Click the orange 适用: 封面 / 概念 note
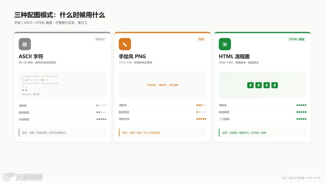Viewport: 325px width, 183px height. coord(162,132)
